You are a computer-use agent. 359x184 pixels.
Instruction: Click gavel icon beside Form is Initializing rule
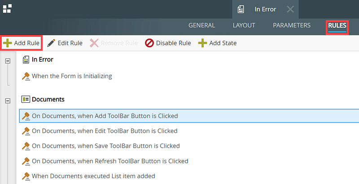(26, 76)
